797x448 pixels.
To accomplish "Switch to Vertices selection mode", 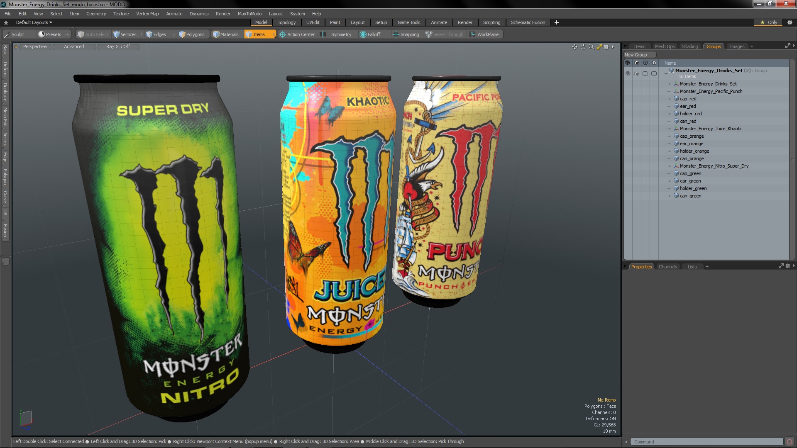I will coord(128,34).
